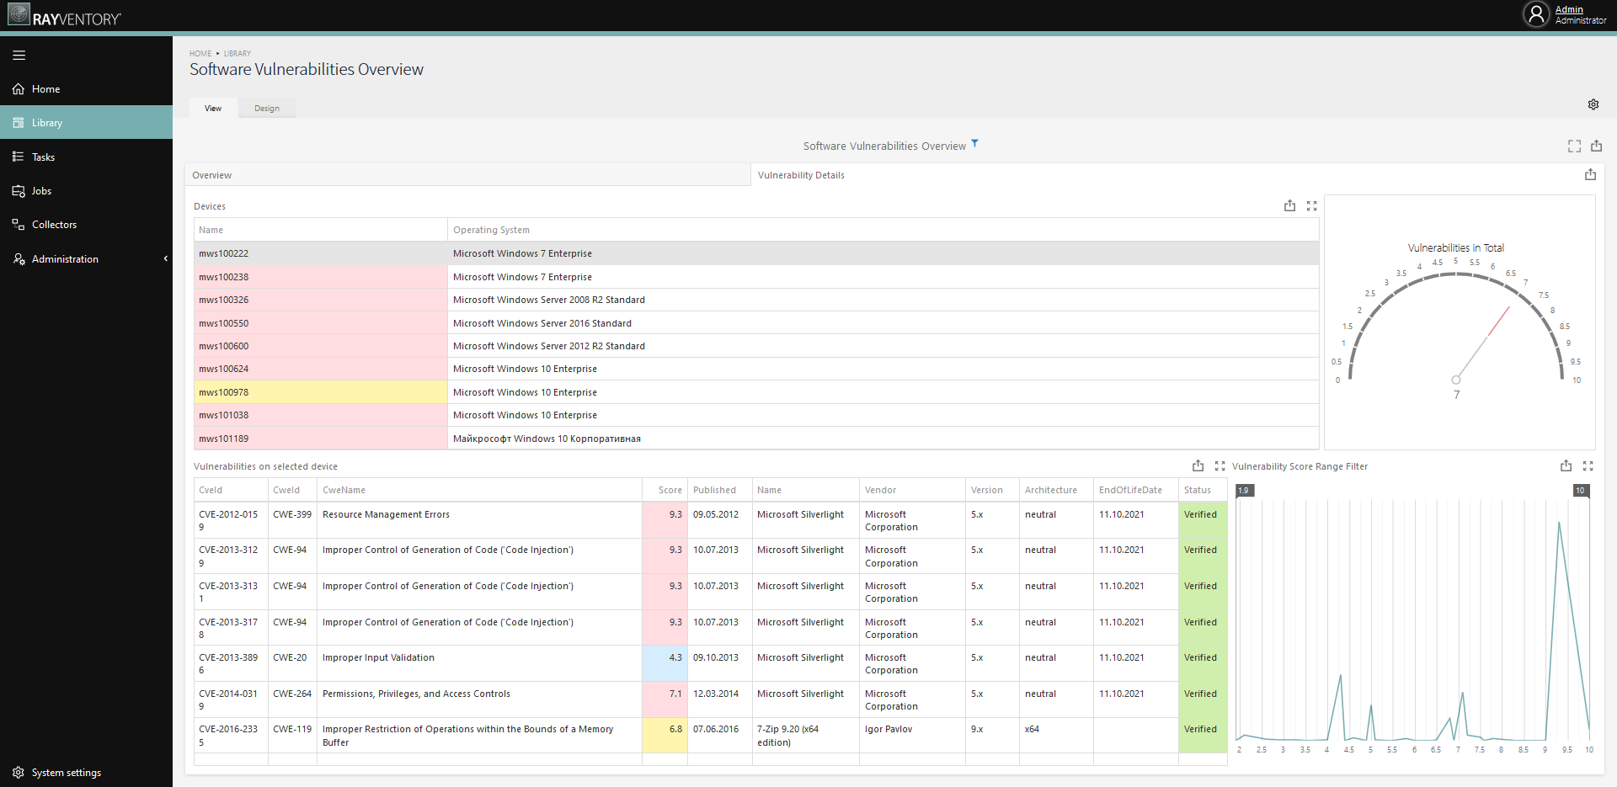Click the Resource Management Errors cell
The width and height of the screenshot is (1617, 787).
479,521
